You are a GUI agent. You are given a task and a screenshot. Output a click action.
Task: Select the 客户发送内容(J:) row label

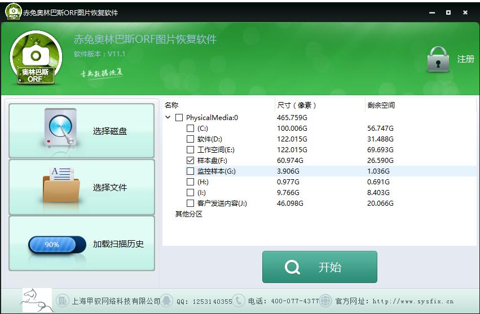pyautogui.click(x=222, y=203)
